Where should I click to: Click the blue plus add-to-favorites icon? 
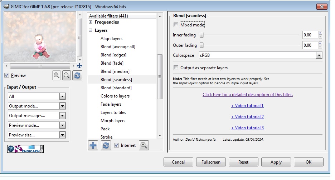(93, 145)
